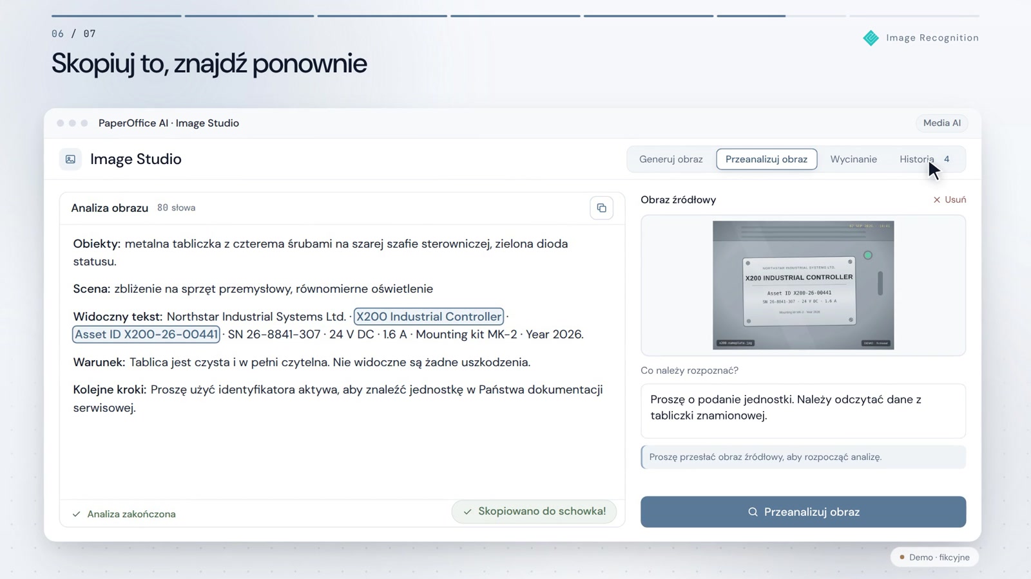This screenshot has width=1031, height=579.
Task: Open the Wycinanie tab
Action: [853, 159]
